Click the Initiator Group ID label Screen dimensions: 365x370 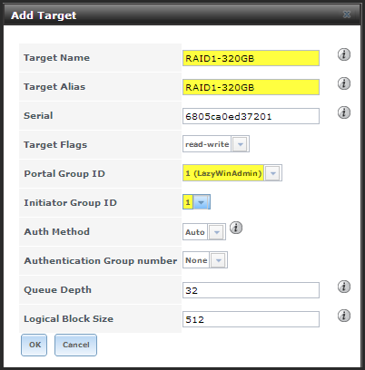coord(70,202)
